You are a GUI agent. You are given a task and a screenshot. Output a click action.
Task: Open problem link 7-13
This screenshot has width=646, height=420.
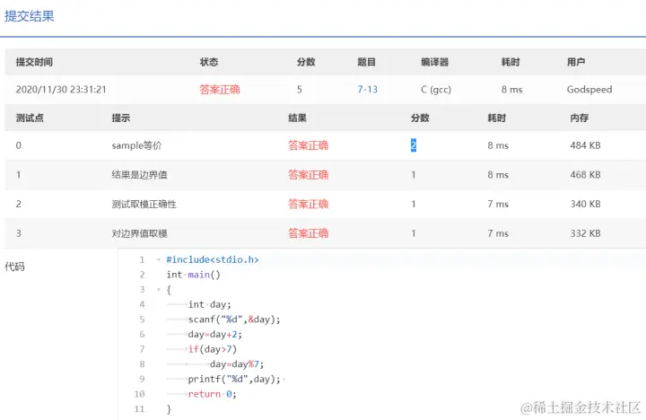point(367,90)
